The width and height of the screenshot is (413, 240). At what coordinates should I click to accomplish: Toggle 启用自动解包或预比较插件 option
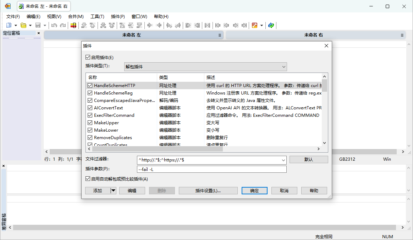(87, 178)
